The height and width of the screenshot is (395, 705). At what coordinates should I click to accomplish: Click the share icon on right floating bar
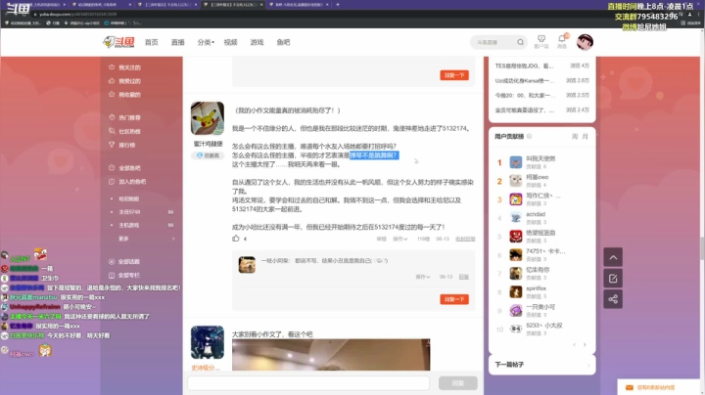(x=613, y=299)
